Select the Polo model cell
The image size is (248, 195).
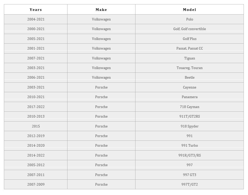(189, 19)
